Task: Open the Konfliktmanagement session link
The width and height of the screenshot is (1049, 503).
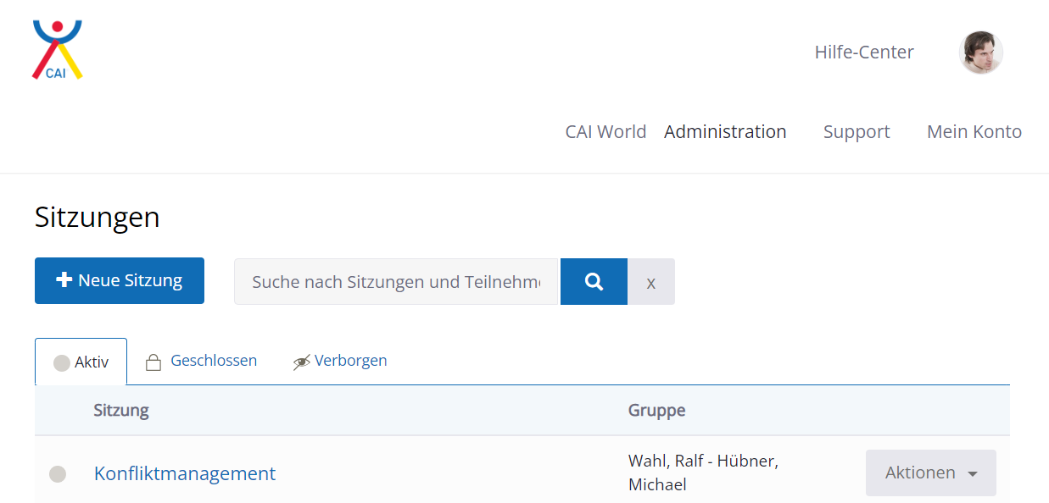Action: coord(185,473)
